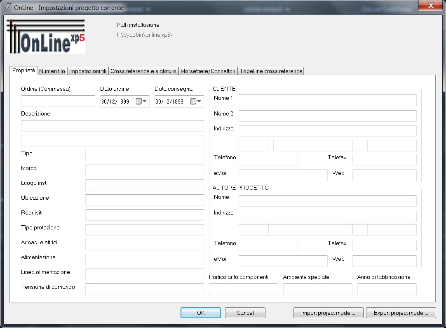
Task: Click the Autore Progetto eMail field
Action: click(x=283, y=261)
